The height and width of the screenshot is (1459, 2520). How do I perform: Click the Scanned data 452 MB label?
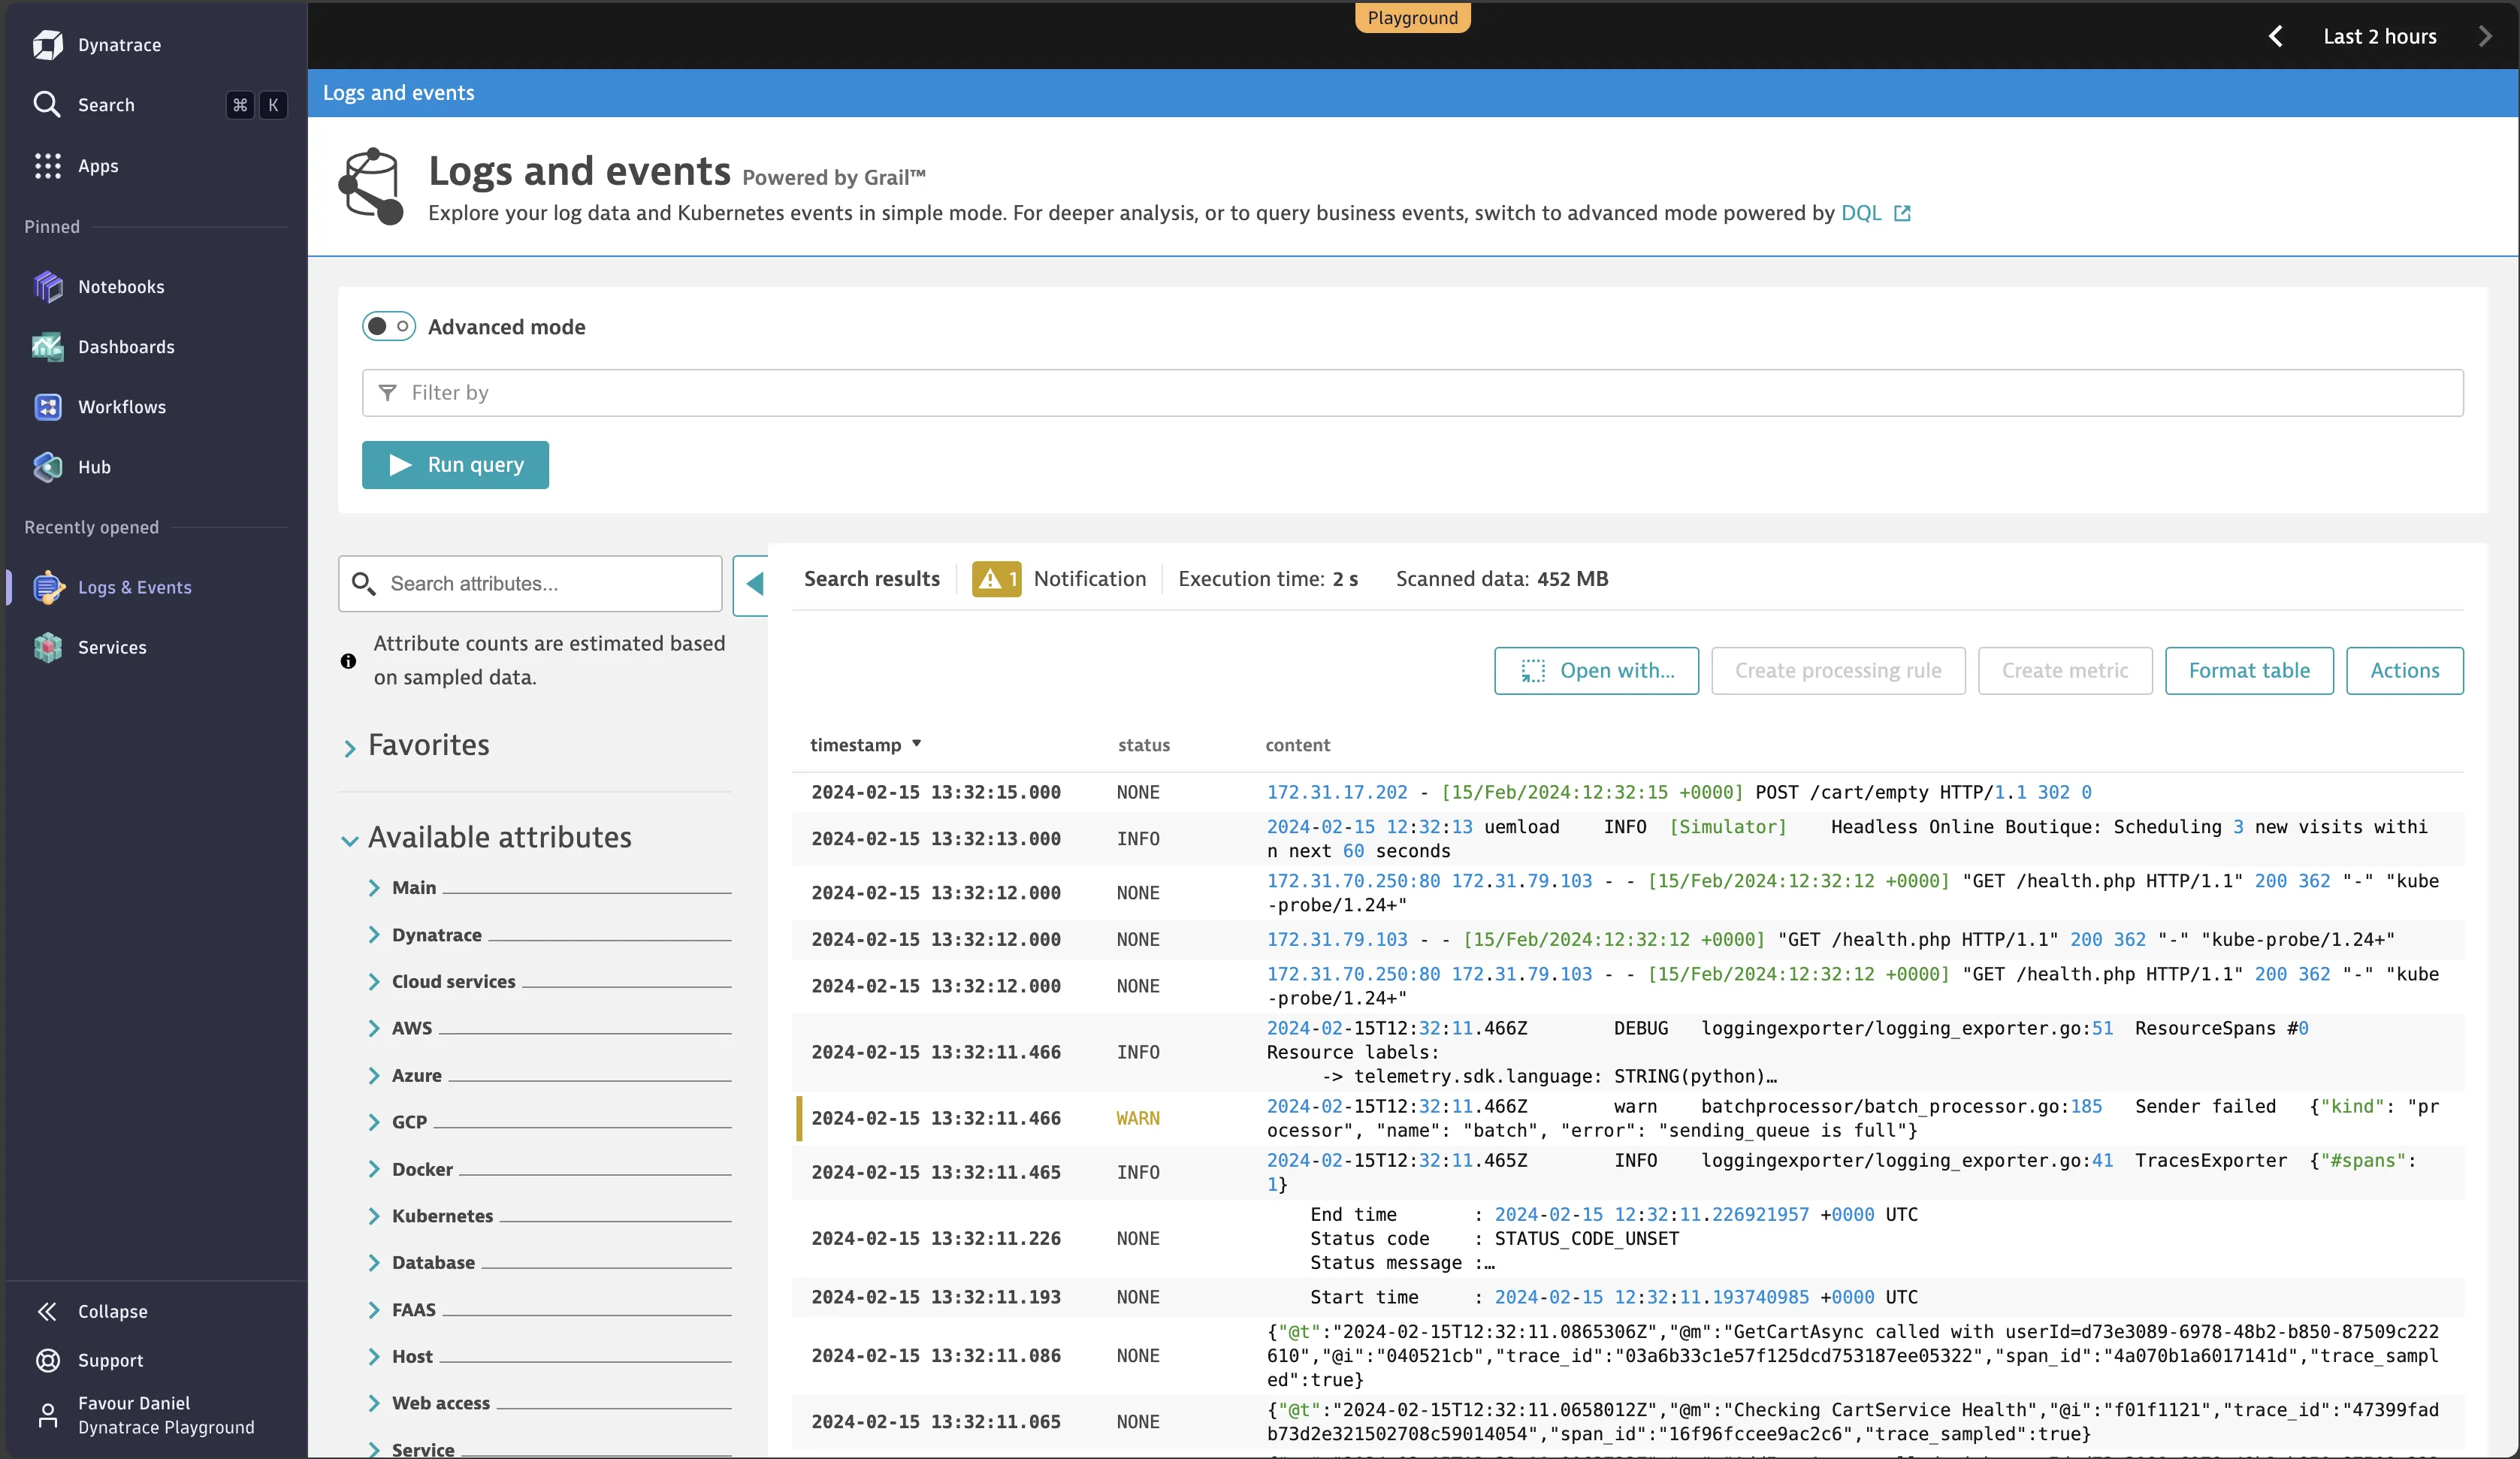click(1502, 579)
